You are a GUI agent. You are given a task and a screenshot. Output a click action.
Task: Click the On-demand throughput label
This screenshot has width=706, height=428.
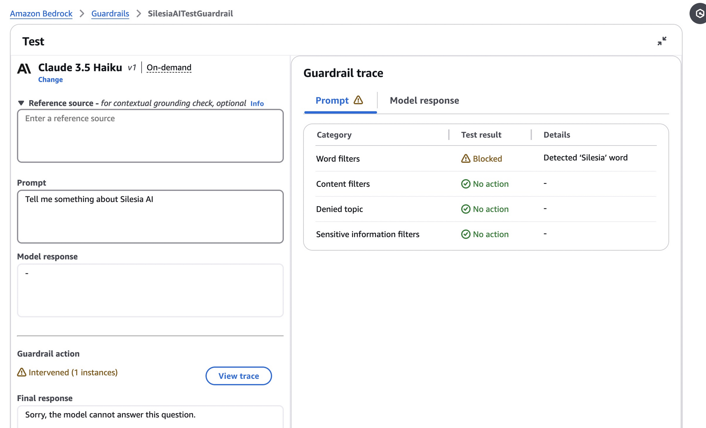coord(169,68)
